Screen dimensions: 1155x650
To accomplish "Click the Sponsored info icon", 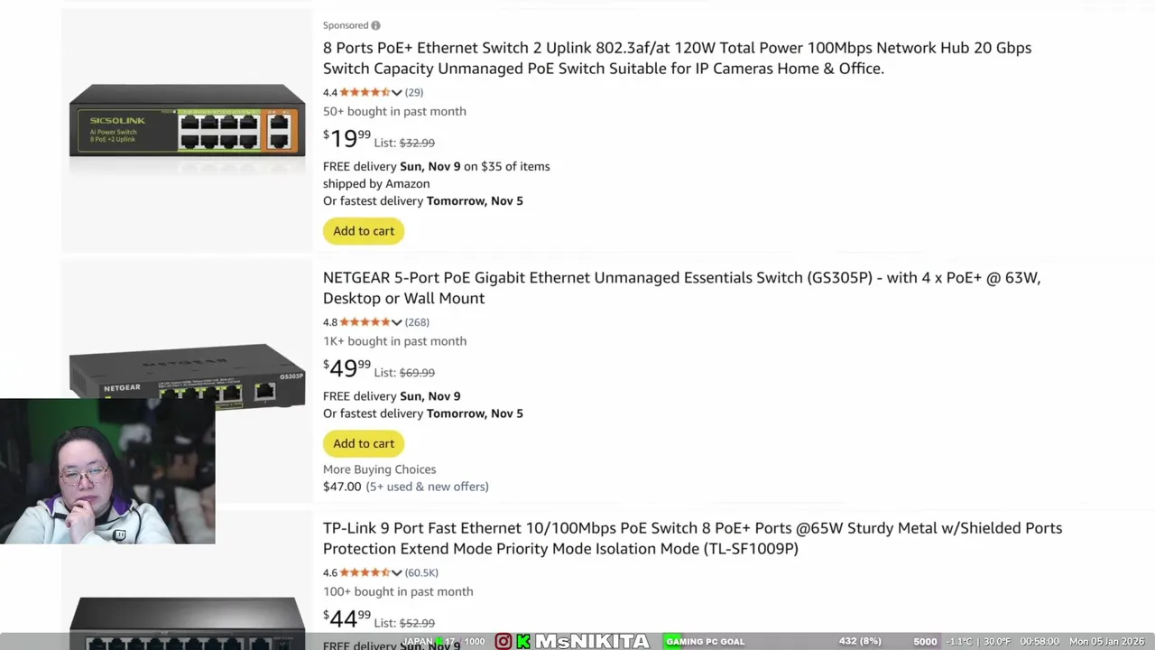I will pyautogui.click(x=375, y=25).
